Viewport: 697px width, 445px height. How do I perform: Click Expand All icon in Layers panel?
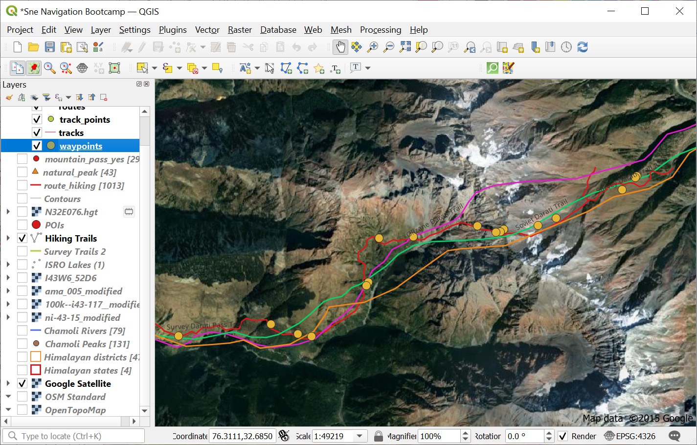click(x=80, y=97)
